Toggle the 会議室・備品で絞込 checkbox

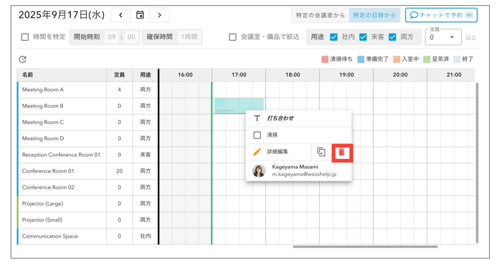(233, 37)
